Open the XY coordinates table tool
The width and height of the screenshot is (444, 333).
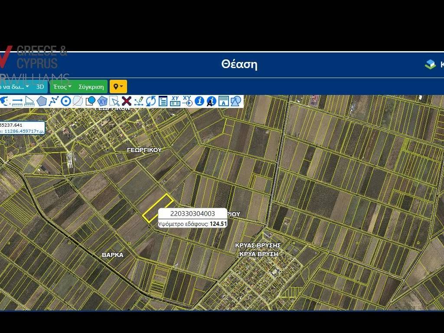[175, 101]
